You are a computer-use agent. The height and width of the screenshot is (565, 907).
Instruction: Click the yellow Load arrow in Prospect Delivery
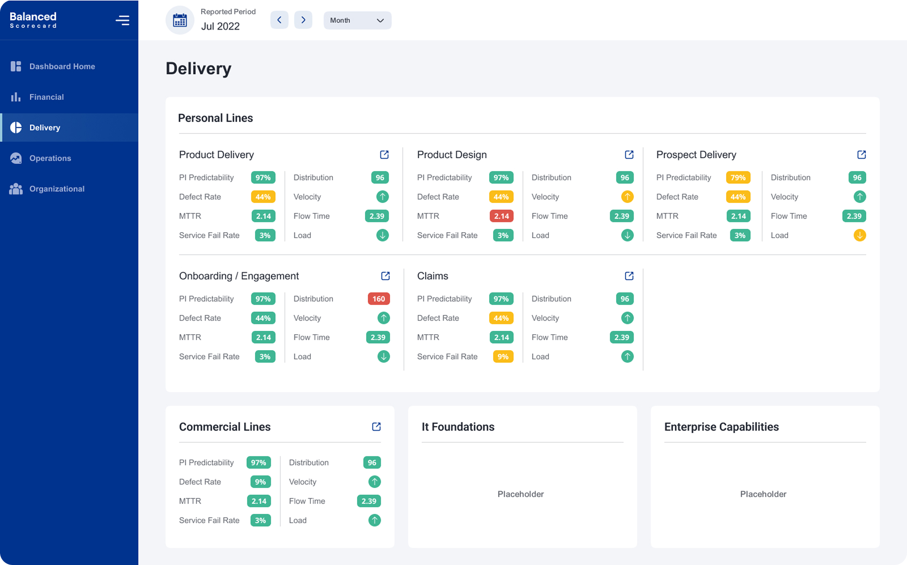[860, 235]
